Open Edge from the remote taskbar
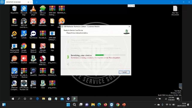The width and height of the screenshot is (192, 108). coord(37,99)
